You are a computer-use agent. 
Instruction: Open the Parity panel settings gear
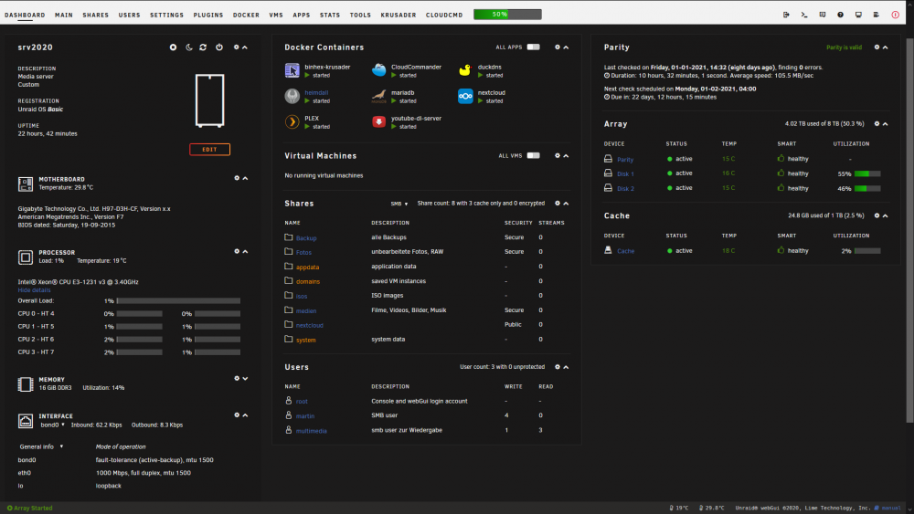point(877,47)
